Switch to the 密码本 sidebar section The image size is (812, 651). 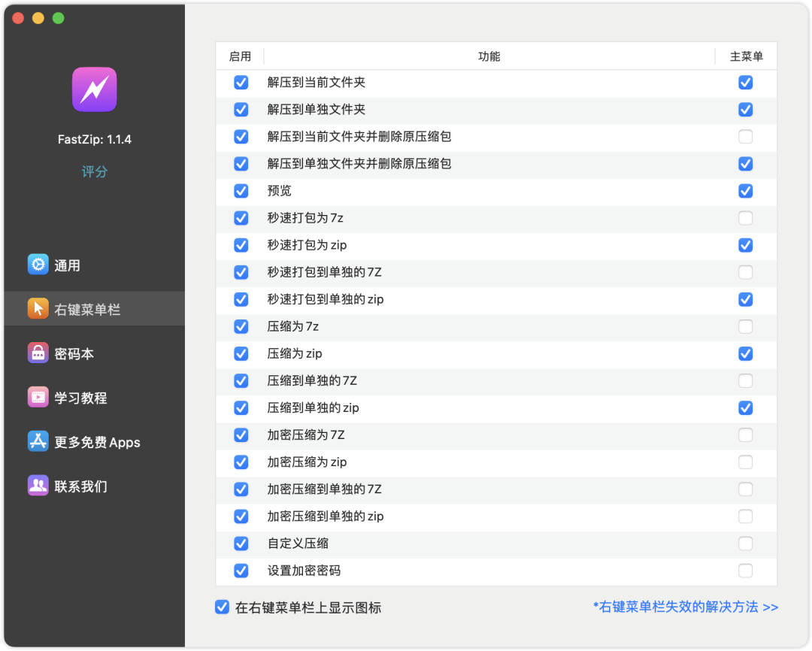[74, 354]
